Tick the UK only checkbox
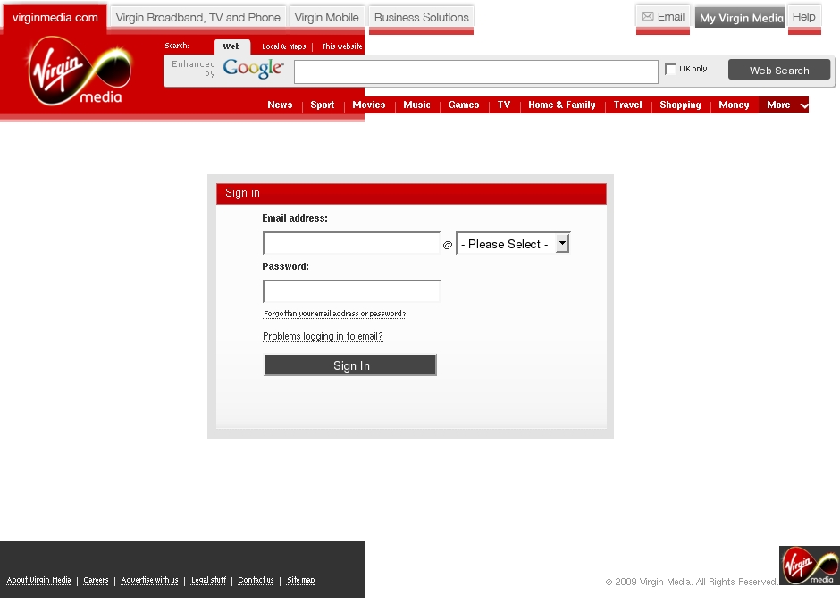The width and height of the screenshot is (840, 604). click(x=670, y=69)
